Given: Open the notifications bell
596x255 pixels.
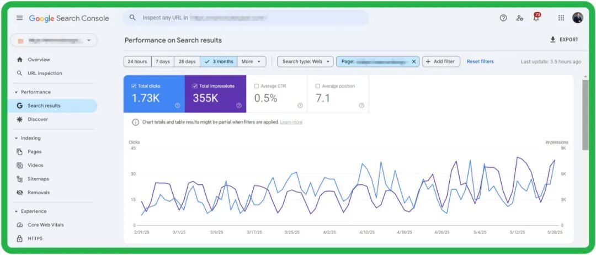Looking at the screenshot, I should [536, 18].
